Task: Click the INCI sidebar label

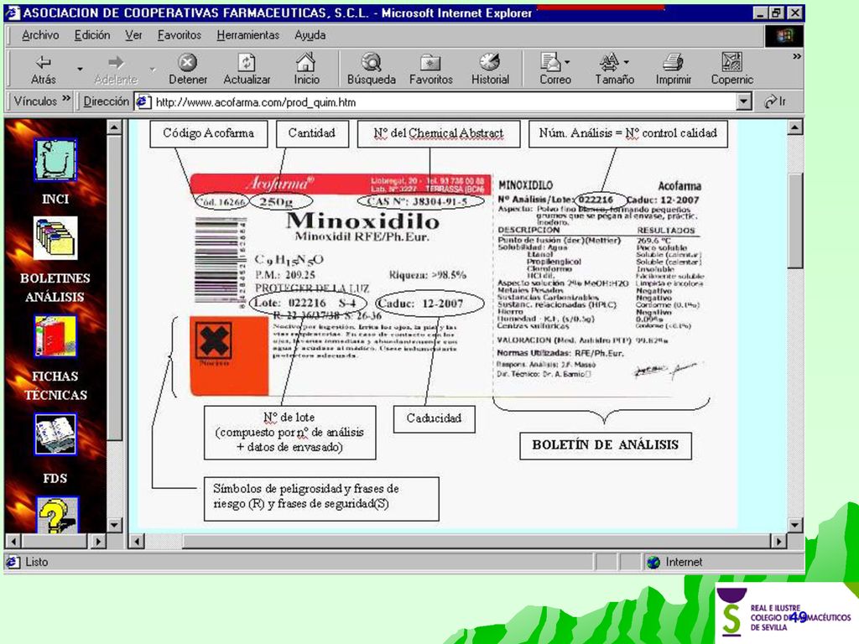Action: (55, 199)
